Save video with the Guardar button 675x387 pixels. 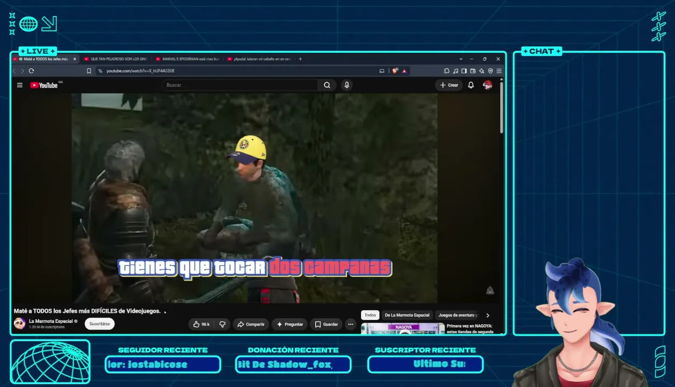326,324
